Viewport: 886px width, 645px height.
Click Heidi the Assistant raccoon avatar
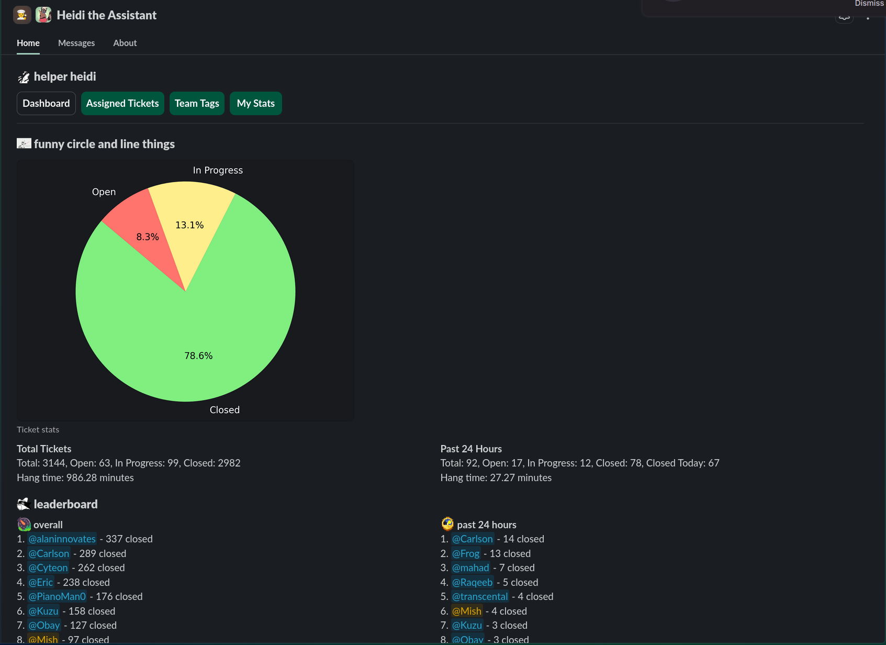pyautogui.click(x=43, y=15)
